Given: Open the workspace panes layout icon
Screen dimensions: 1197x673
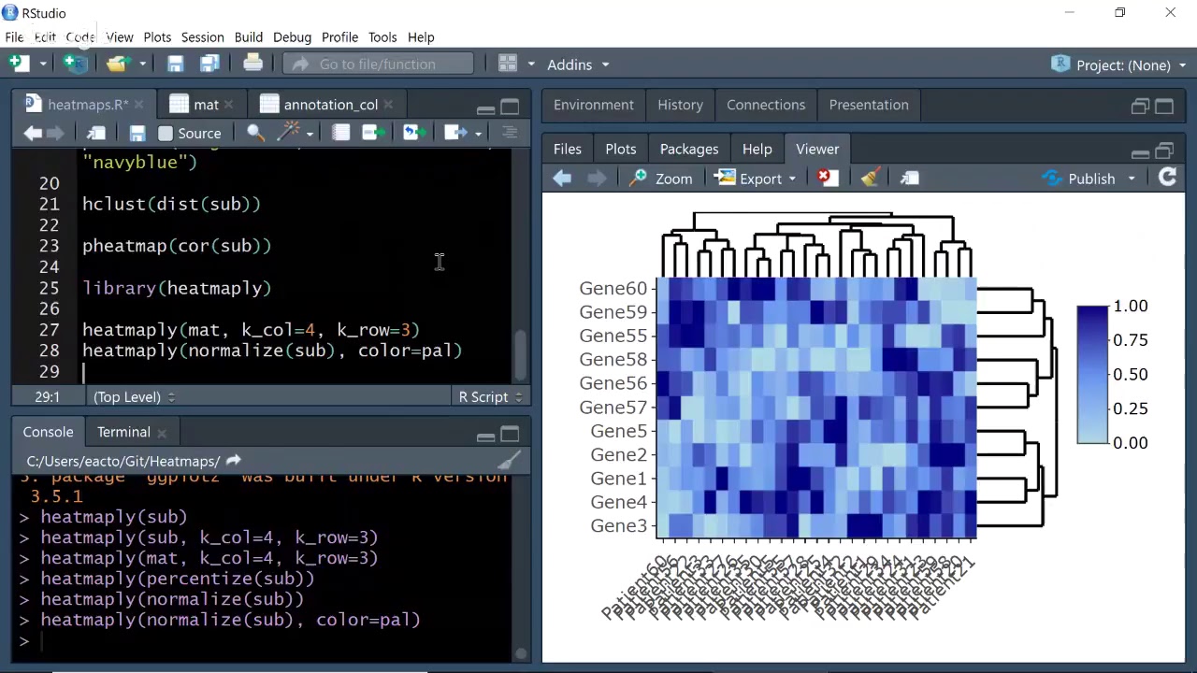Looking at the screenshot, I should click(x=508, y=64).
